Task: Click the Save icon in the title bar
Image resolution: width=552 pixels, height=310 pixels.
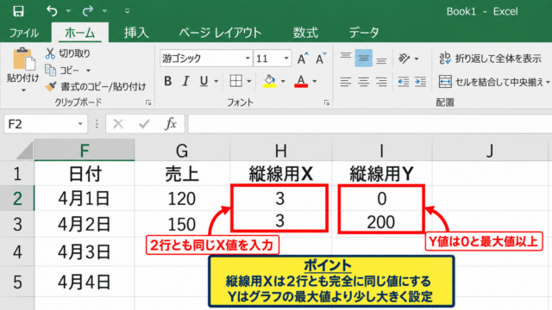Action: click(18, 11)
